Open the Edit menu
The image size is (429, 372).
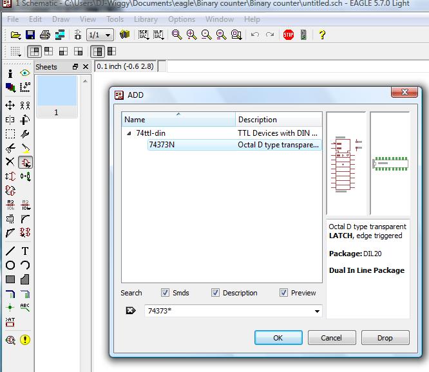[x=35, y=19]
